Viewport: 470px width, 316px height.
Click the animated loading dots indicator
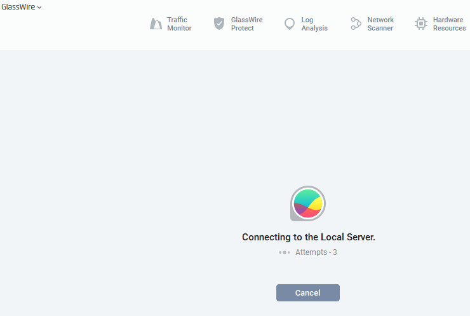[x=284, y=252]
